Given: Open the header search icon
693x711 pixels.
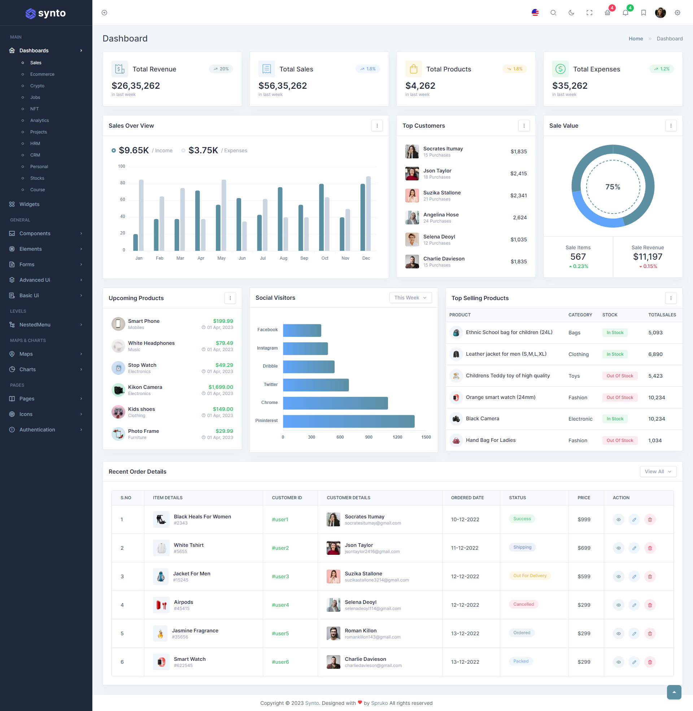Looking at the screenshot, I should pyautogui.click(x=553, y=13).
